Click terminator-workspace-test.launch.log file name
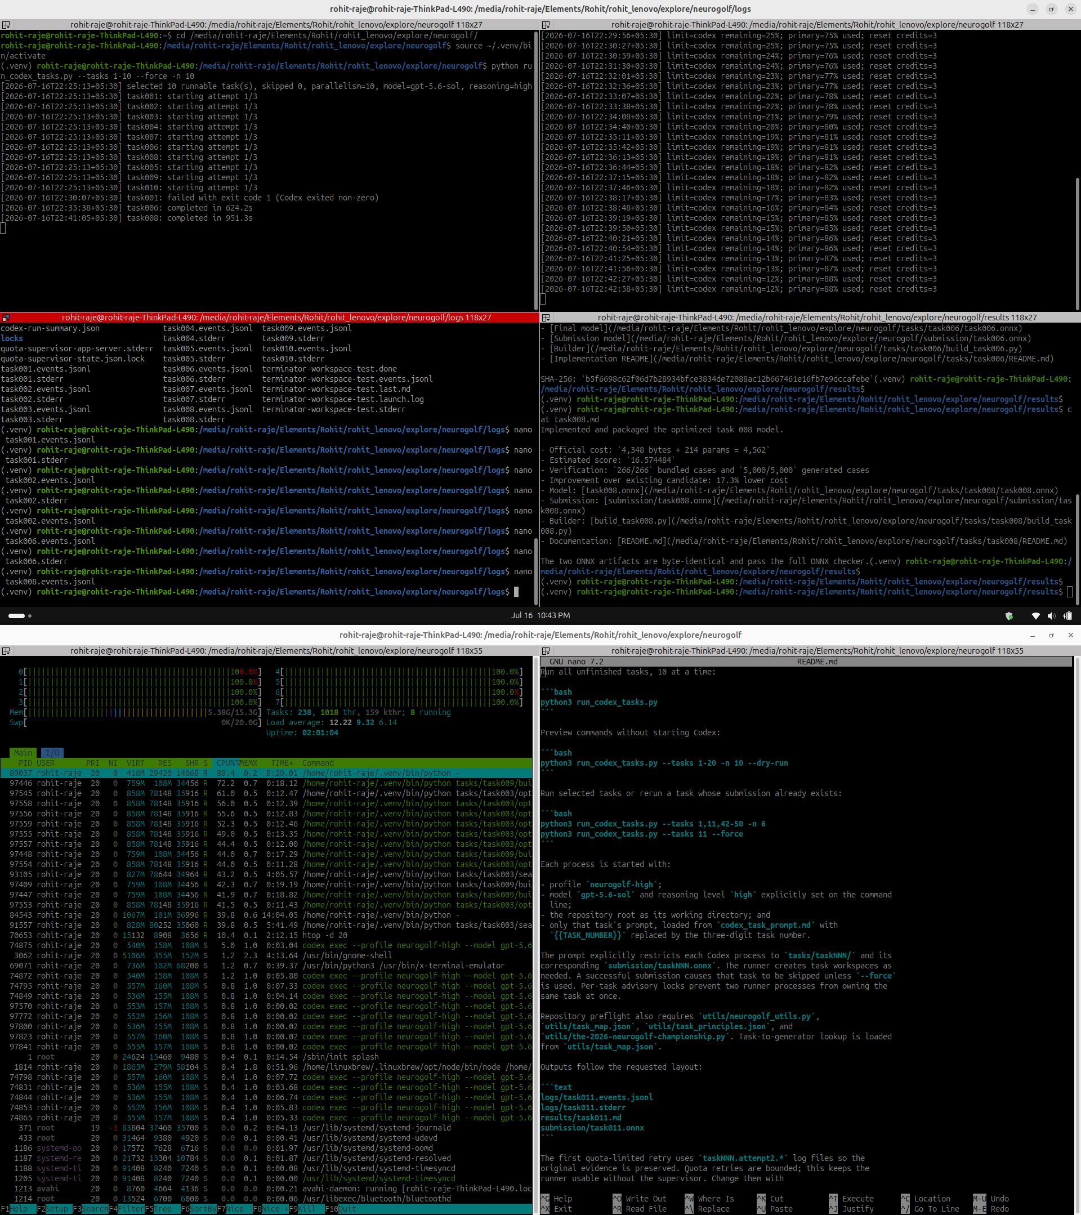Screen dimensions: 1081x1215 point(343,399)
